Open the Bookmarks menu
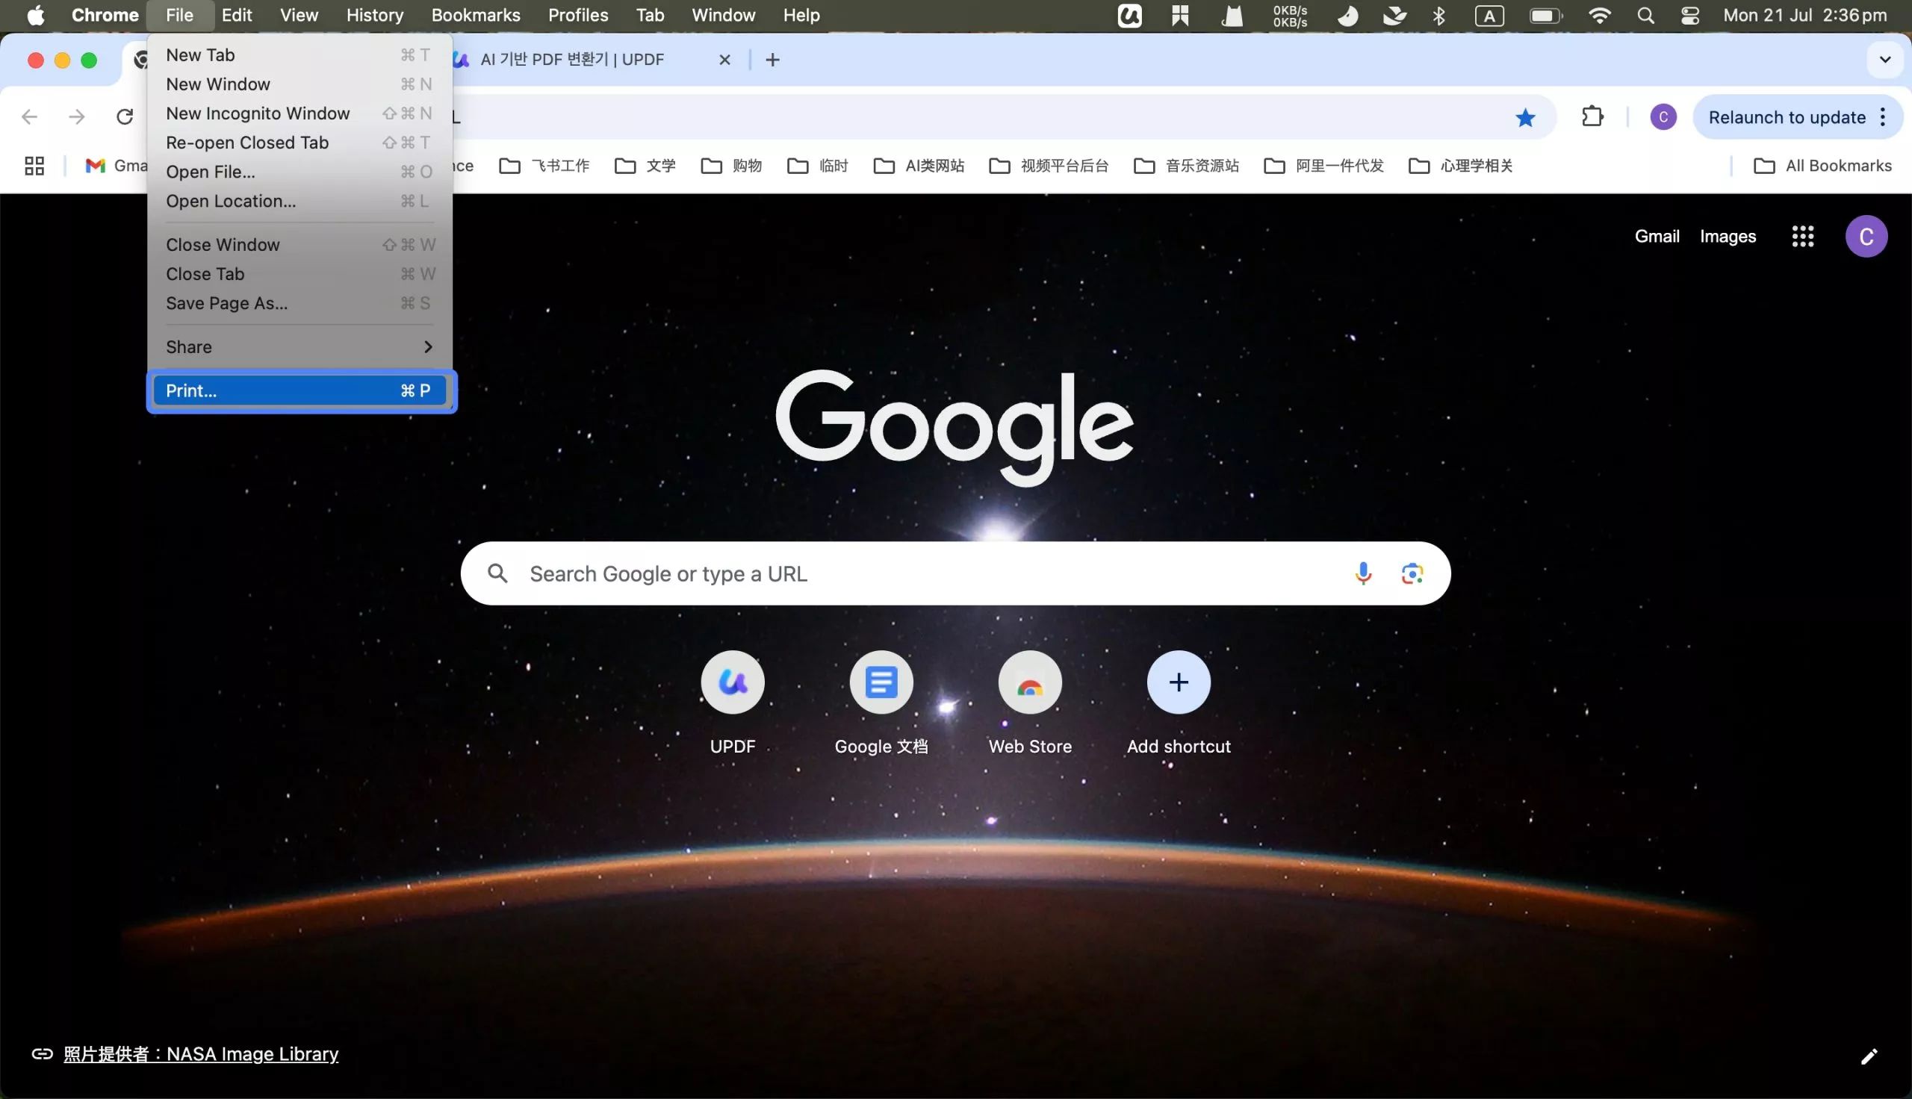This screenshot has height=1099, width=1912. pyautogui.click(x=476, y=15)
